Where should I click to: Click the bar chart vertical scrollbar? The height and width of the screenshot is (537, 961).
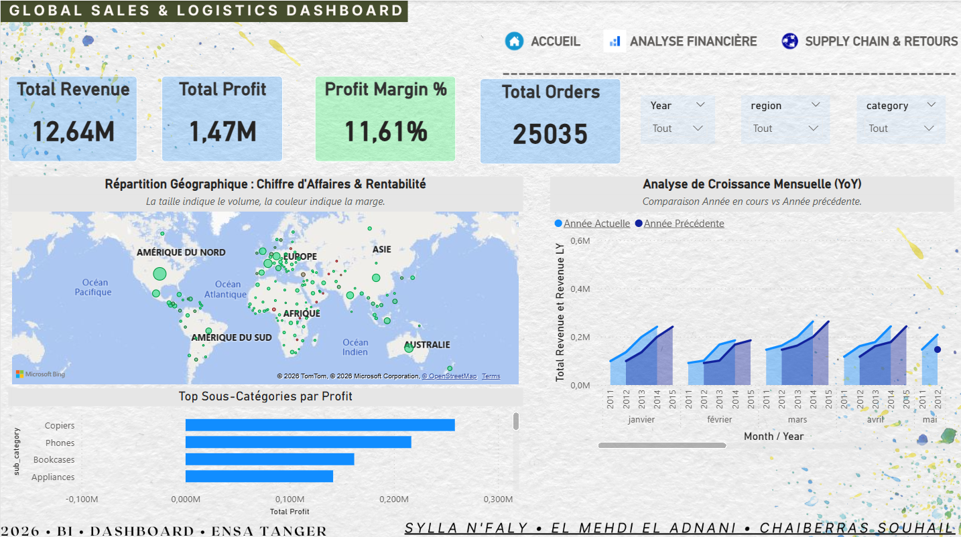(516, 421)
